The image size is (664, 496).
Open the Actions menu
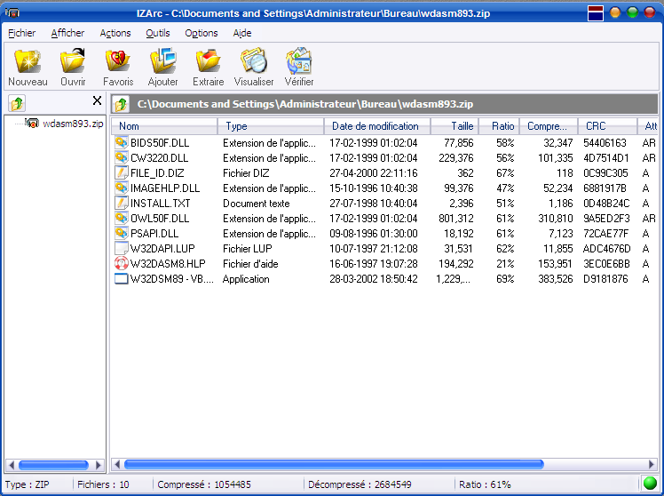pos(115,33)
